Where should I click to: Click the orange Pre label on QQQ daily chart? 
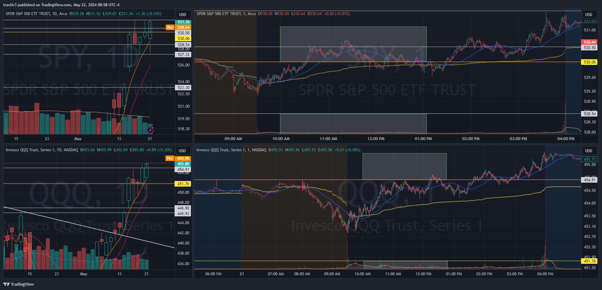click(170, 158)
